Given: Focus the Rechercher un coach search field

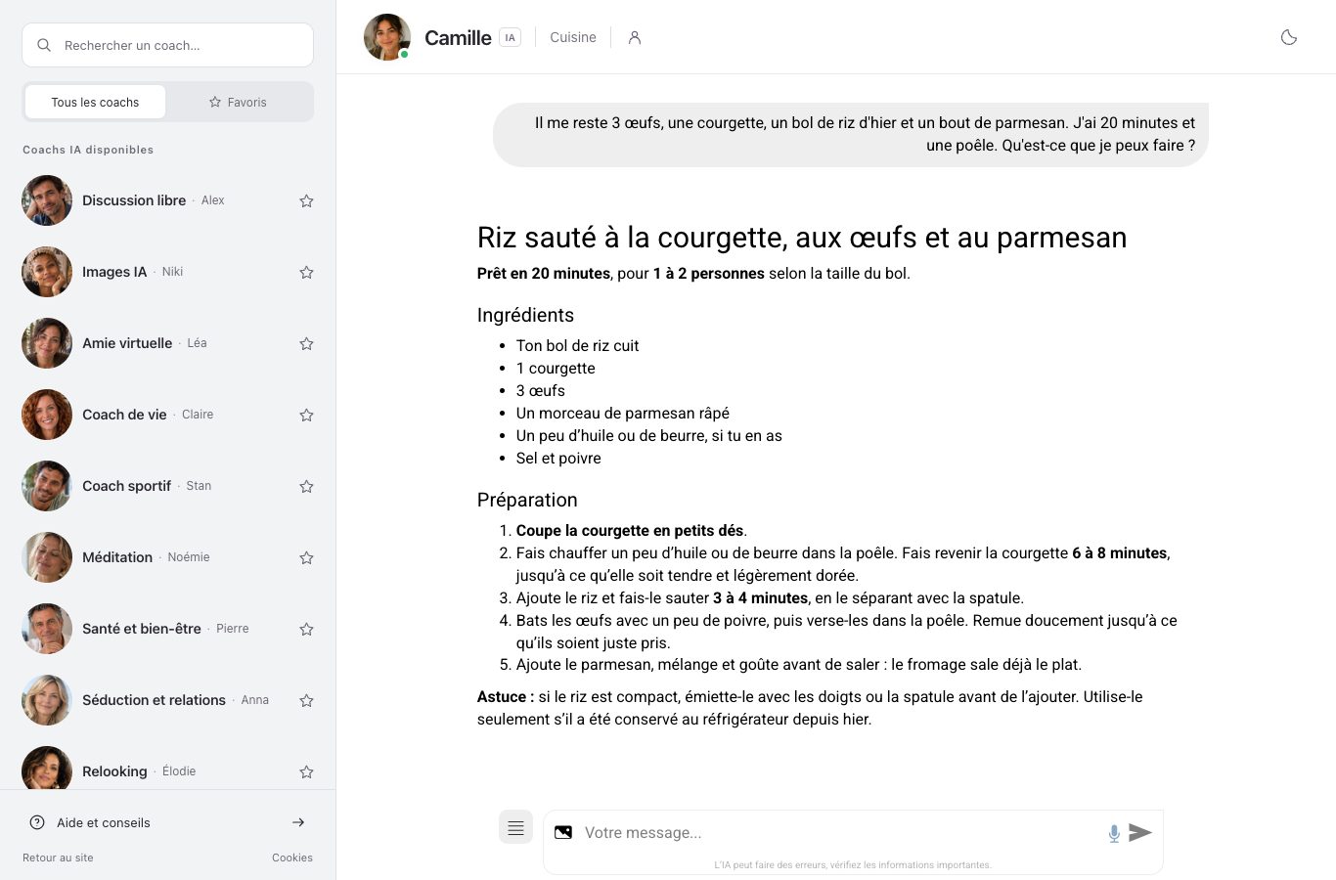Looking at the screenshot, I should coord(167,45).
